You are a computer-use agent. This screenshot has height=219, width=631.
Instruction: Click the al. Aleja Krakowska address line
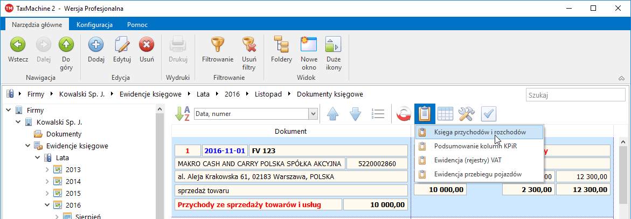[291, 177]
